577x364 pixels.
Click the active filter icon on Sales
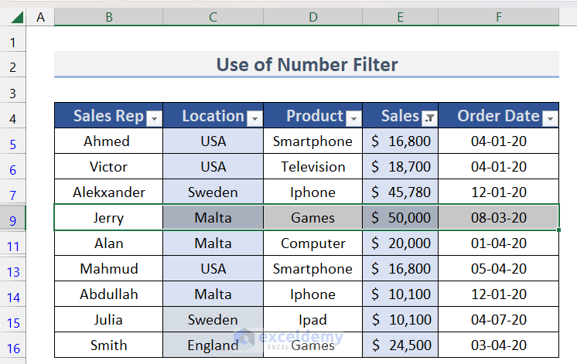(x=429, y=118)
